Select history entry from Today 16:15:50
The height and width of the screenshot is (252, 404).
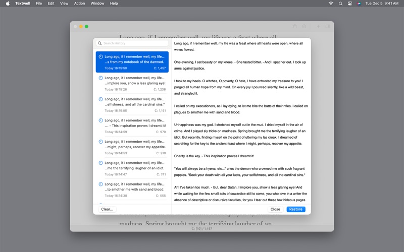132,62
